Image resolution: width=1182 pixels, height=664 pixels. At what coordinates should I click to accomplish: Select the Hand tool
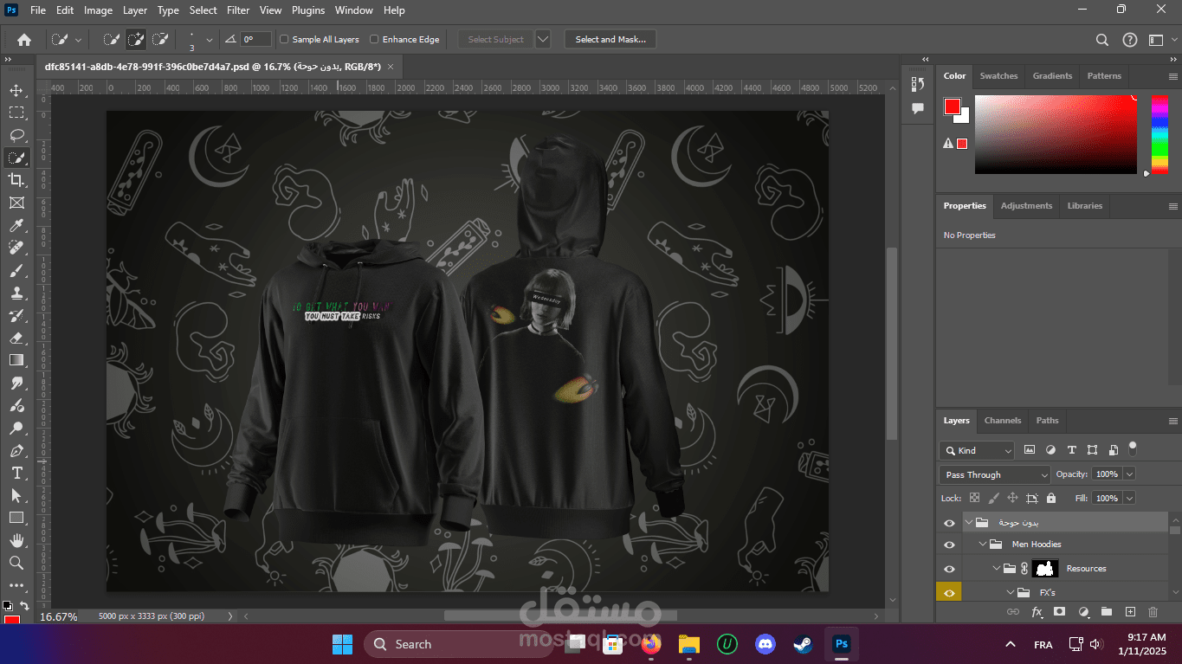16,540
